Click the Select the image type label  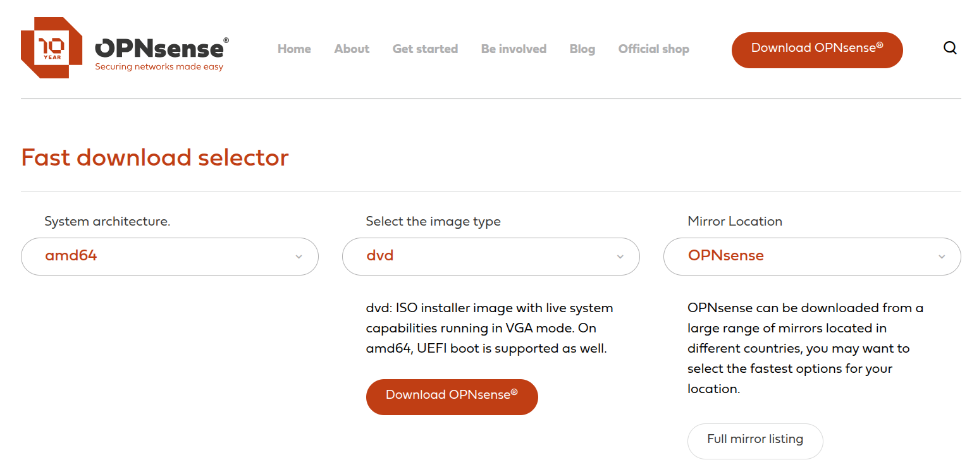pyautogui.click(x=433, y=222)
